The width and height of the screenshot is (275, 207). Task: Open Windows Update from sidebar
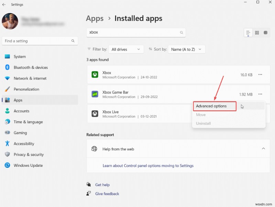click(x=28, y=165)
